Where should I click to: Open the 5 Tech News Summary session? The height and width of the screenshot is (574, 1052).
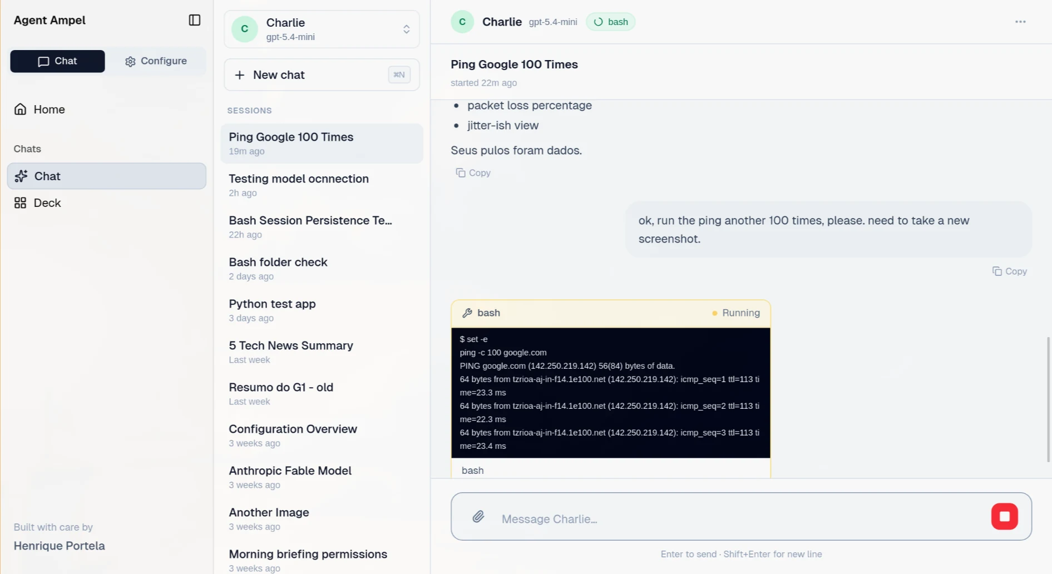click(x=322, y=352)
